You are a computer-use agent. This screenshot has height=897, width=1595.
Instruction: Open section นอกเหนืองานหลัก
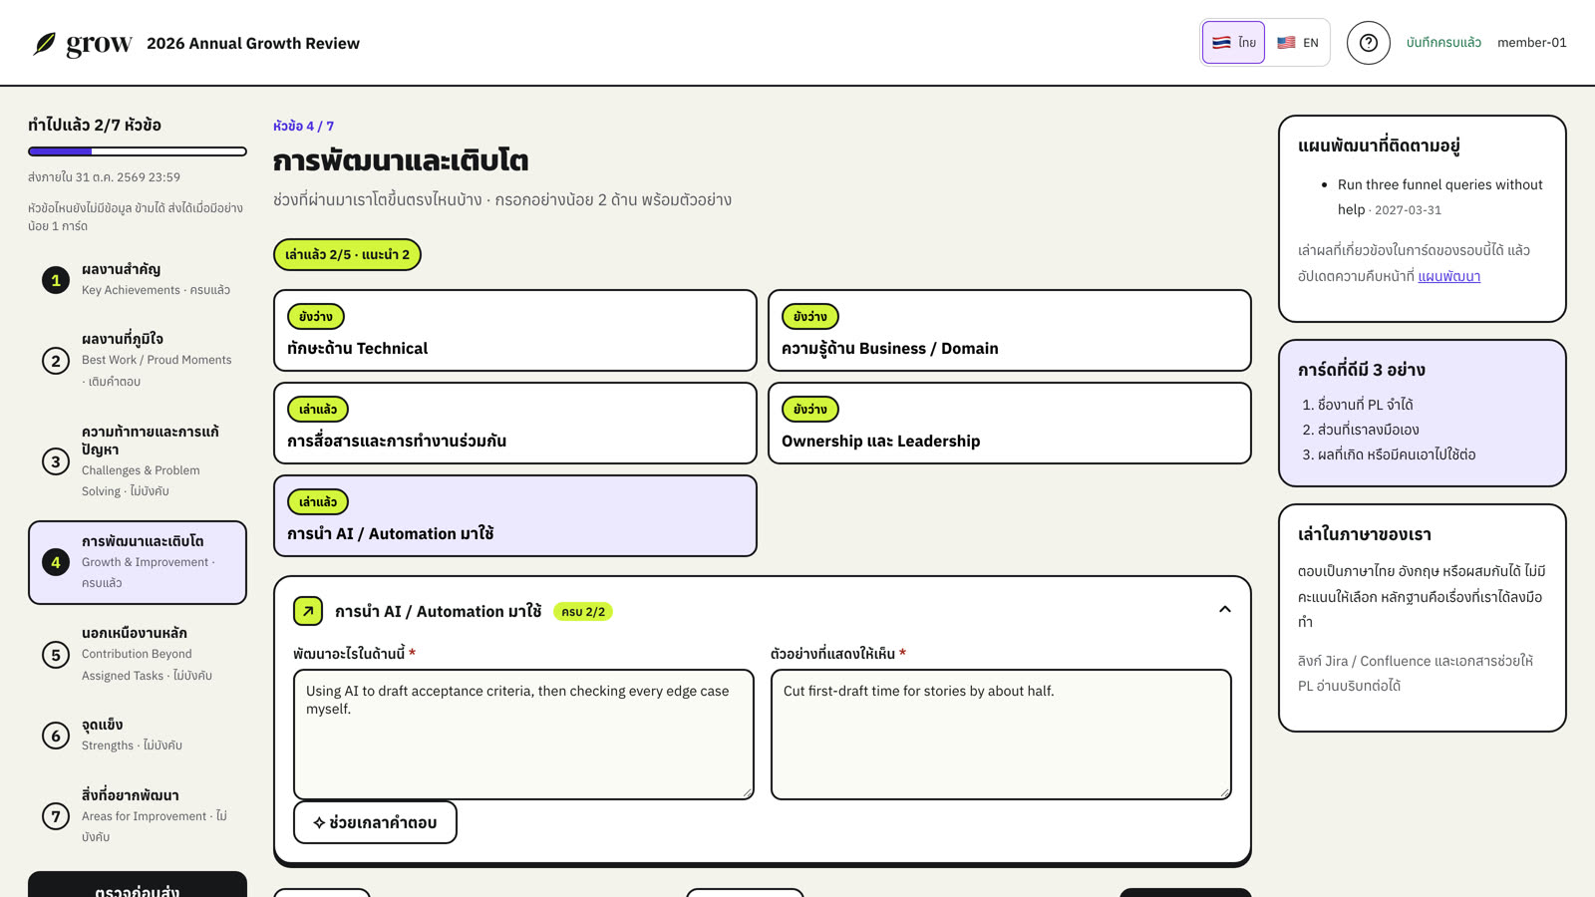[138, 654]
